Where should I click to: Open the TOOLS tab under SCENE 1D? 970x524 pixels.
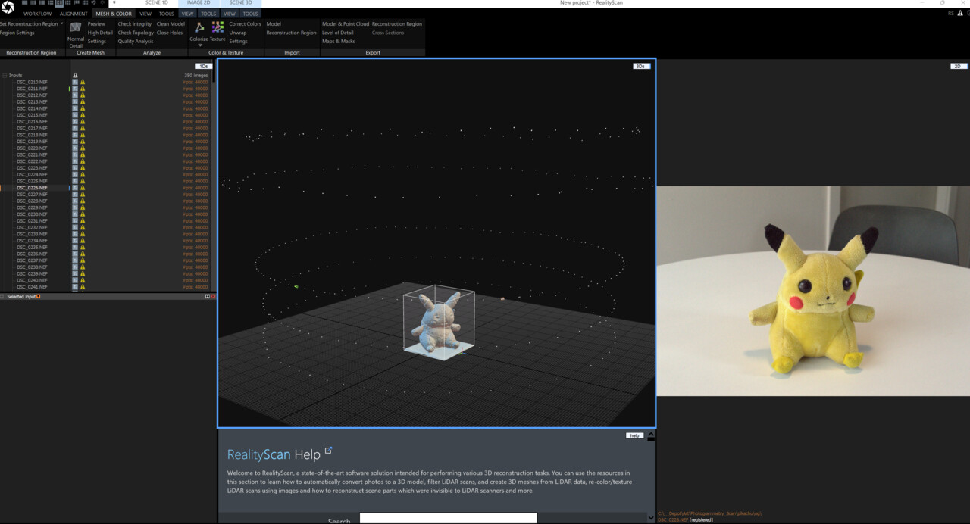pyautogui.click(x=166, y=14)
